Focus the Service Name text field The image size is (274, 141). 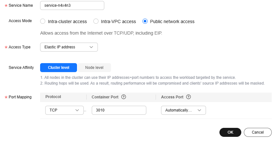coord(72,5)
